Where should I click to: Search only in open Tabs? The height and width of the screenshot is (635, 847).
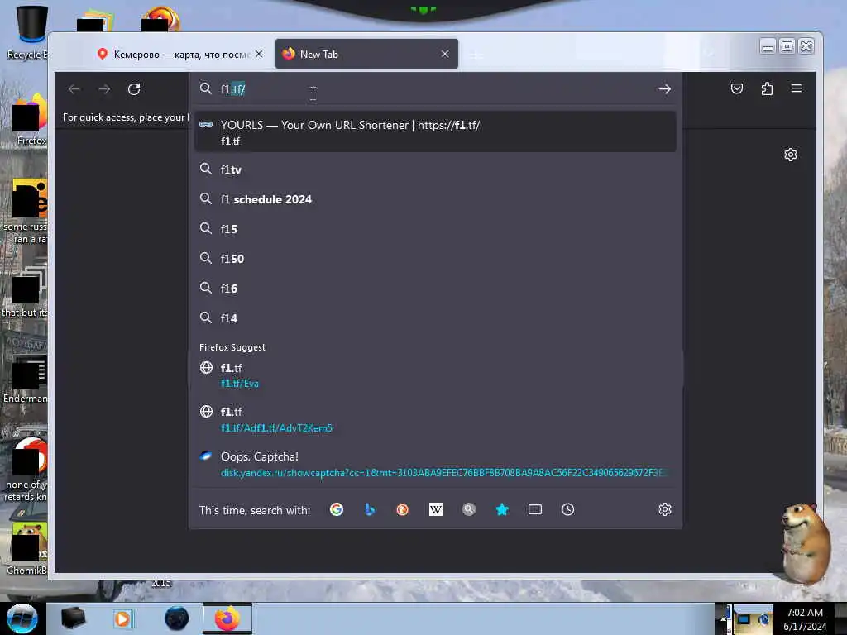(535, 509)
